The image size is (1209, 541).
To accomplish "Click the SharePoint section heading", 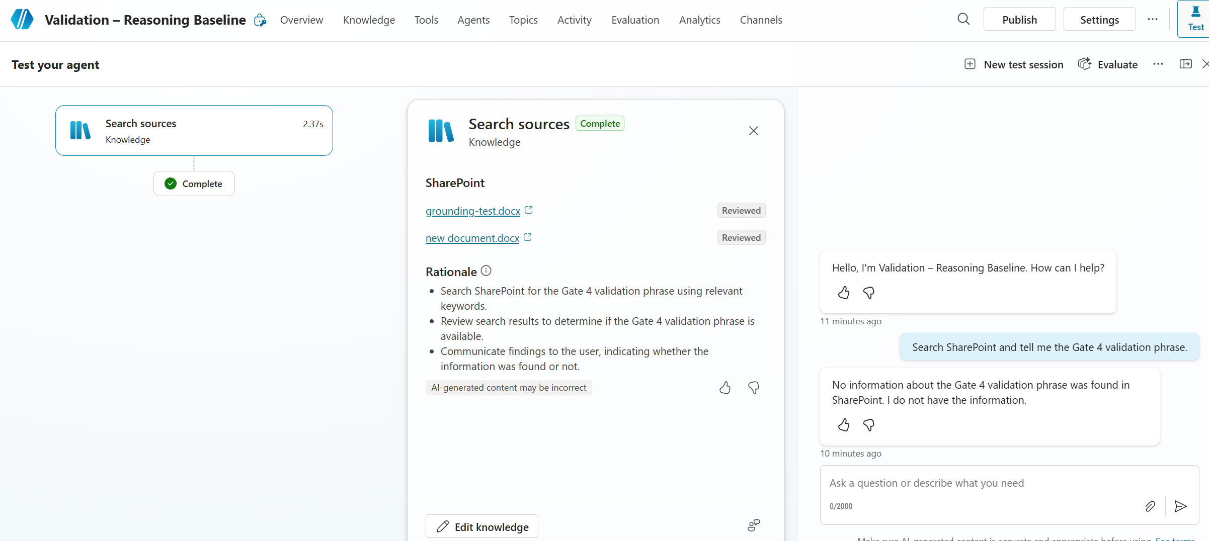I will (x=455, y=183).
